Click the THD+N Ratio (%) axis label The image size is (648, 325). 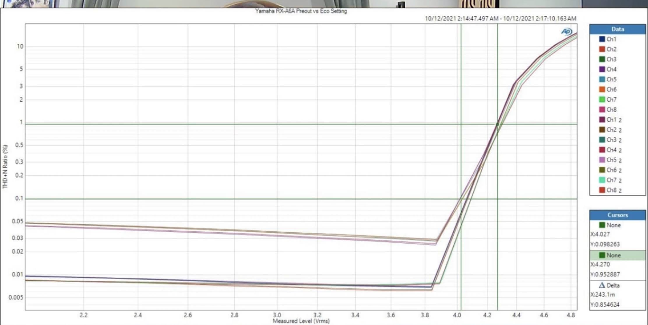pos(5,166)
